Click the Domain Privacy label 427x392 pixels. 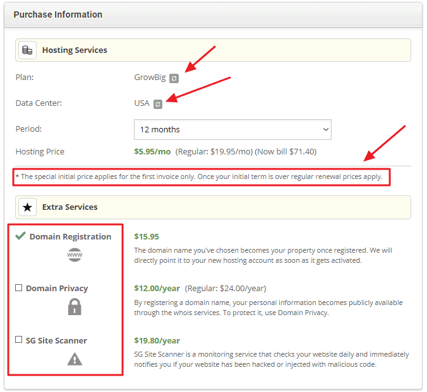pyautogui.click(x=57, y=288)
